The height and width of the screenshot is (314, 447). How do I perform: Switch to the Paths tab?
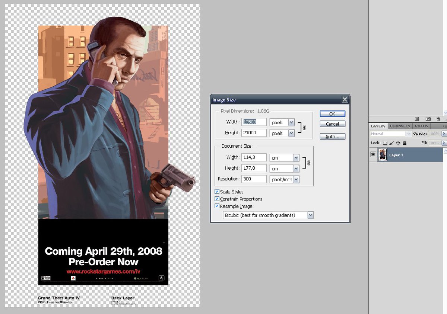point(421,126)
